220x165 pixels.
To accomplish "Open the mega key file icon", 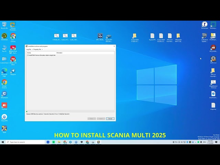I will 213,106.
